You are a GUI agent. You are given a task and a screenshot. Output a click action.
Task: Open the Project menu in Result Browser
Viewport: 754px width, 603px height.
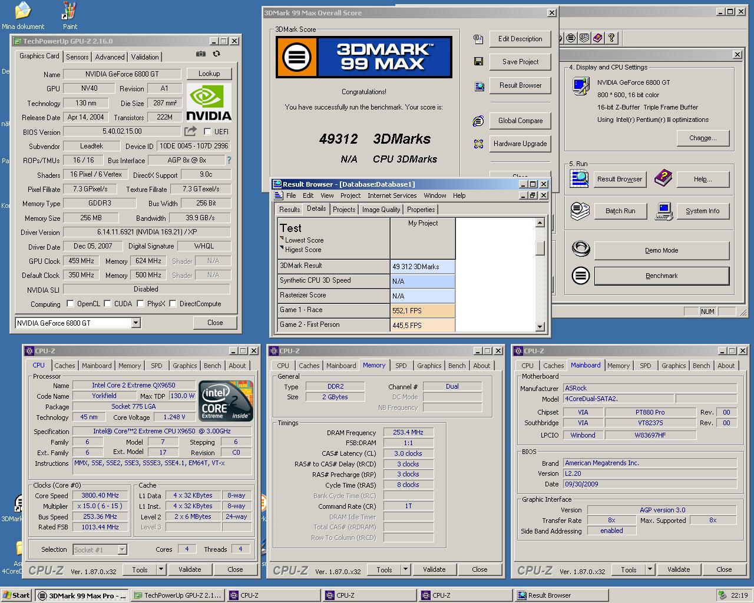[350, 196]
